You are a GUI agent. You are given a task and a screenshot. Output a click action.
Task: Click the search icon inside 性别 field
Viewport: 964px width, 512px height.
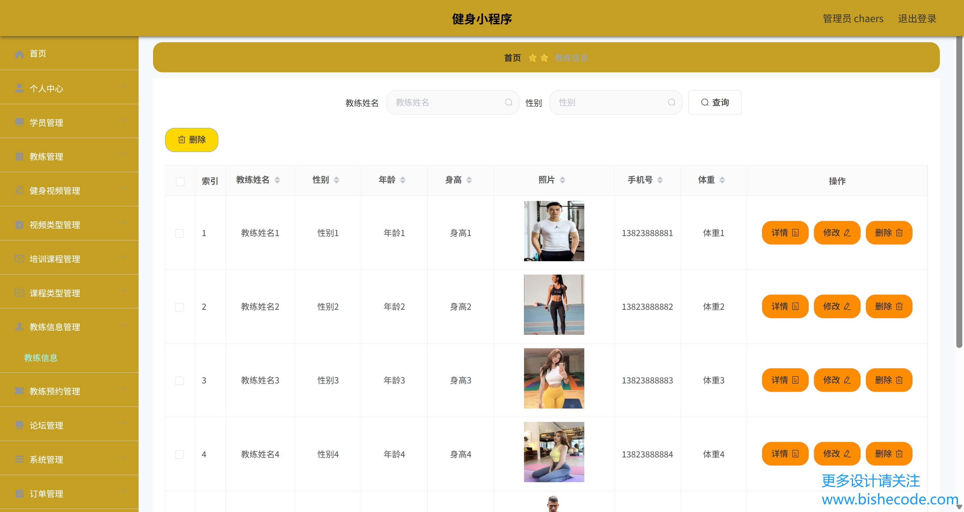click(x=671, y=102)
